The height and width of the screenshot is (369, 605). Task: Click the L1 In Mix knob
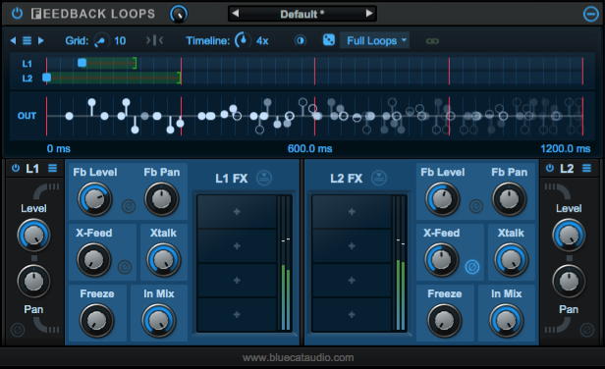(159, 320)
